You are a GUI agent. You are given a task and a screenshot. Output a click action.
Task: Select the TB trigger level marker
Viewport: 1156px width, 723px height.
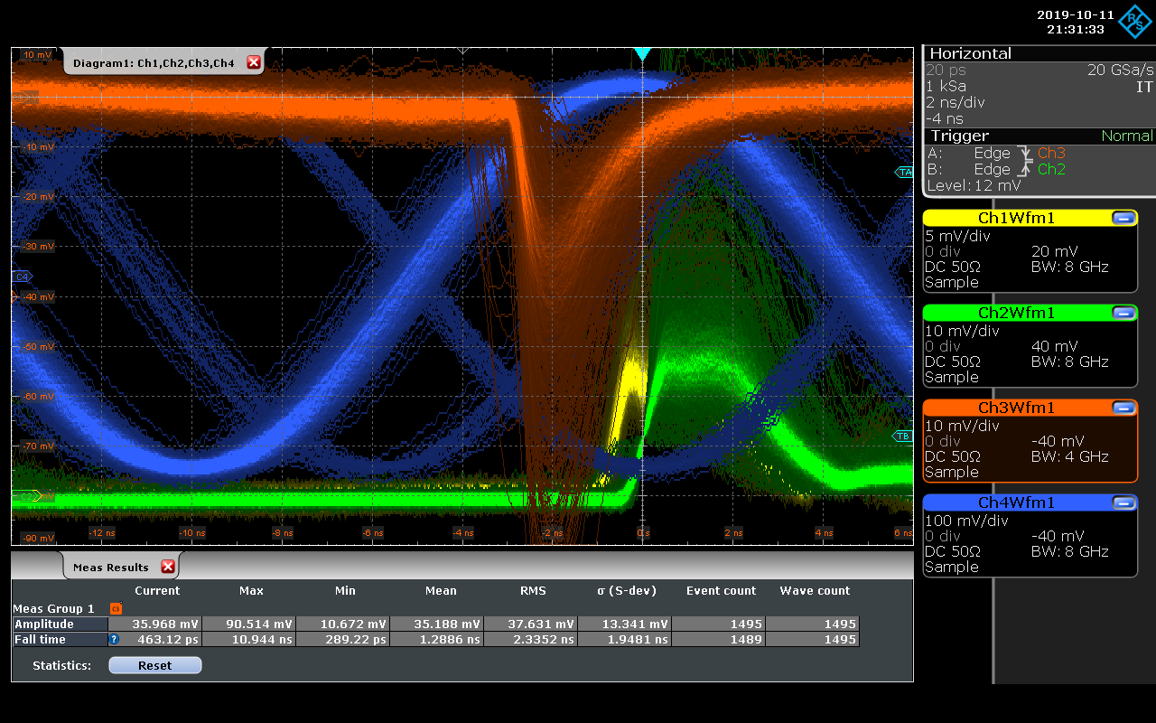[903, 437]
